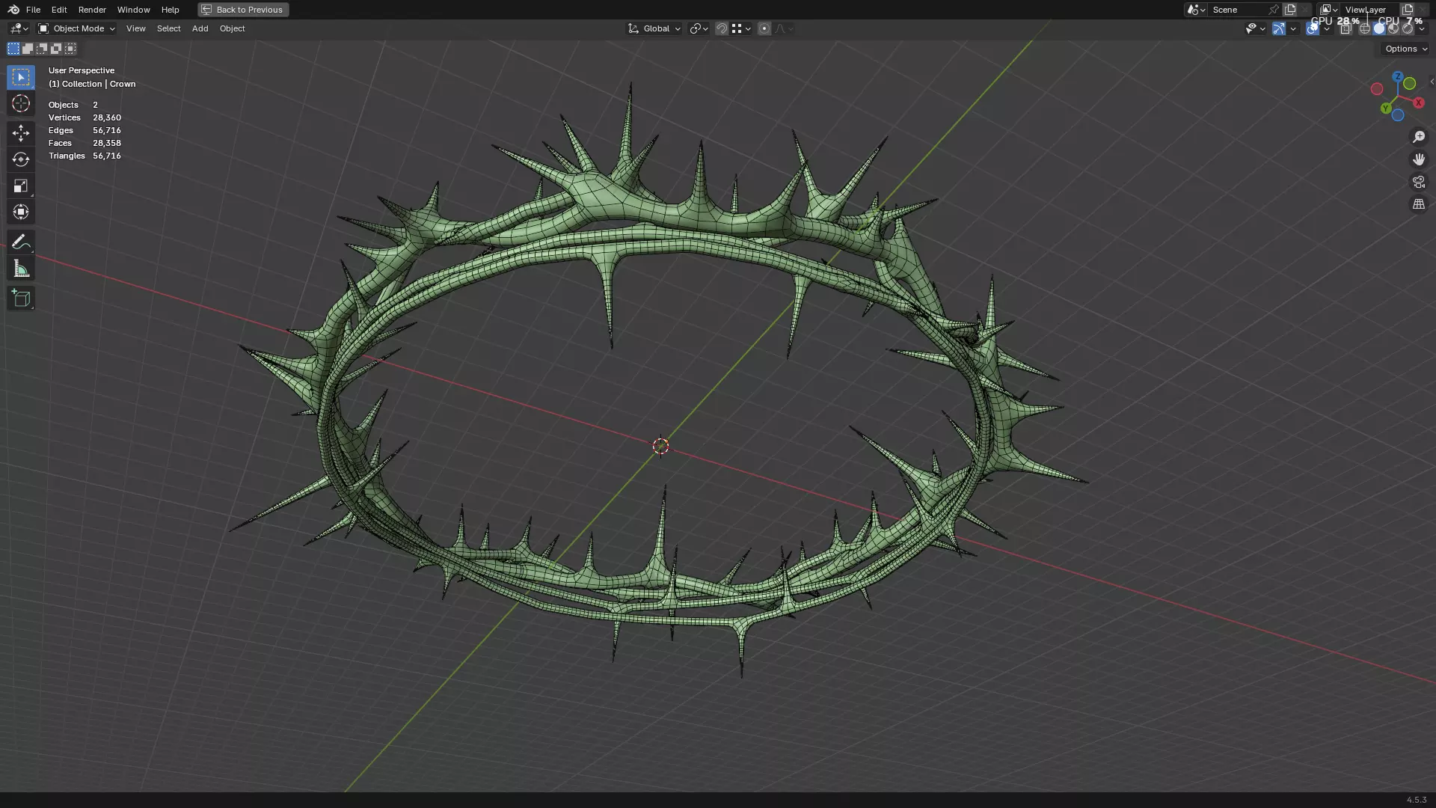Activate the 3D Cursor tool
This screenshot has height=808, width=1436.
21,103
